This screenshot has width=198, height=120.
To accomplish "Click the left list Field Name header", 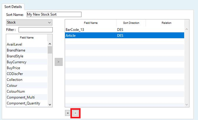I will pos(27,37).
